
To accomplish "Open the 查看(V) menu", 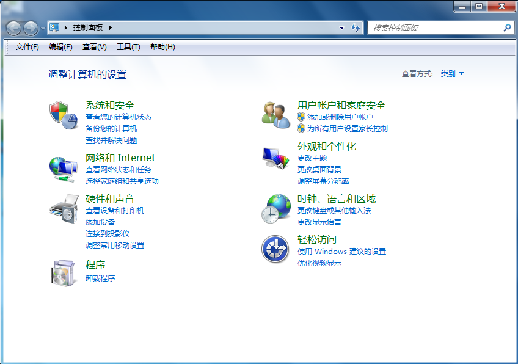I will pos(95,47).
